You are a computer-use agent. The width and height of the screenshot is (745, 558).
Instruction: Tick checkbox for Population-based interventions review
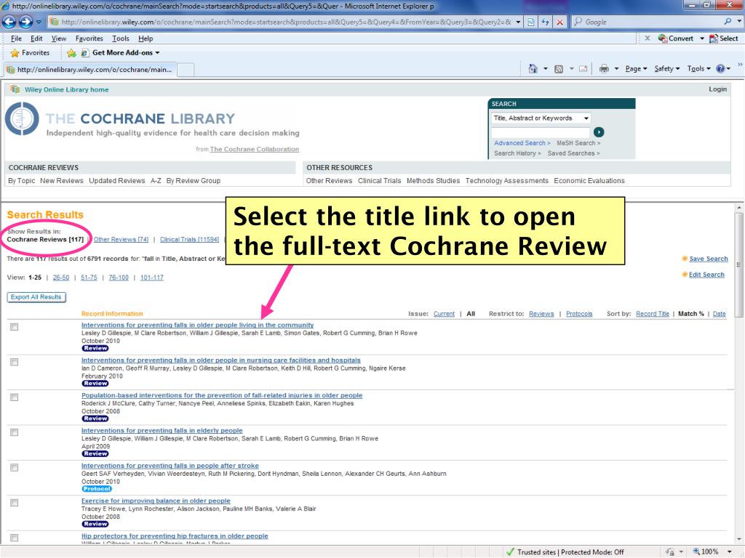pyautogui.click(x=15, y=397)
